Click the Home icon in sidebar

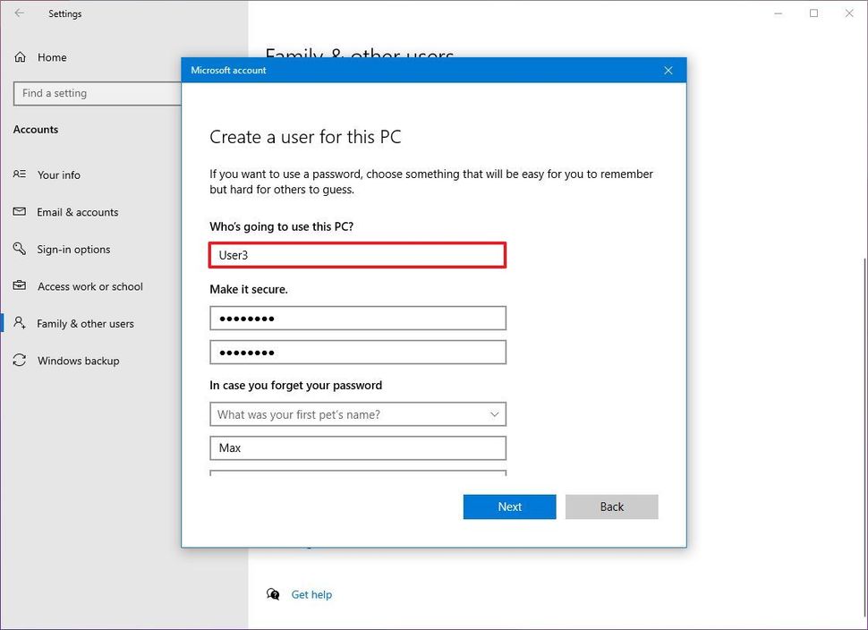20,57
